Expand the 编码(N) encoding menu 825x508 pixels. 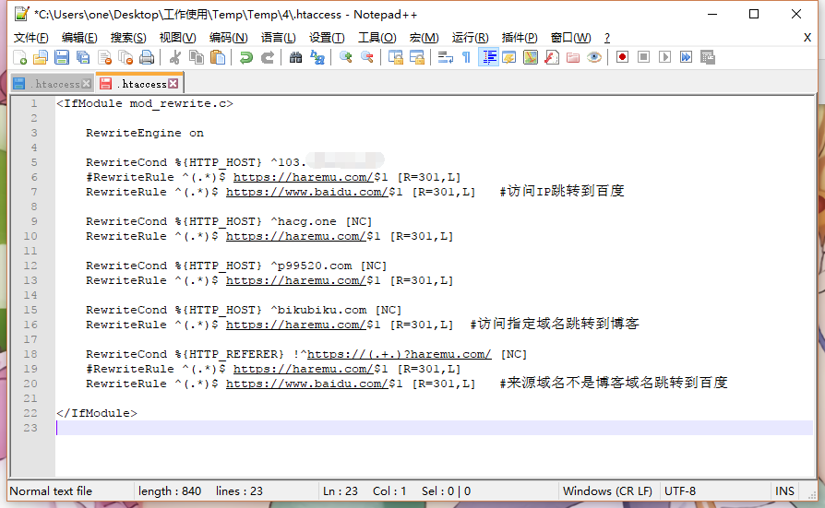tap(228, 38)
